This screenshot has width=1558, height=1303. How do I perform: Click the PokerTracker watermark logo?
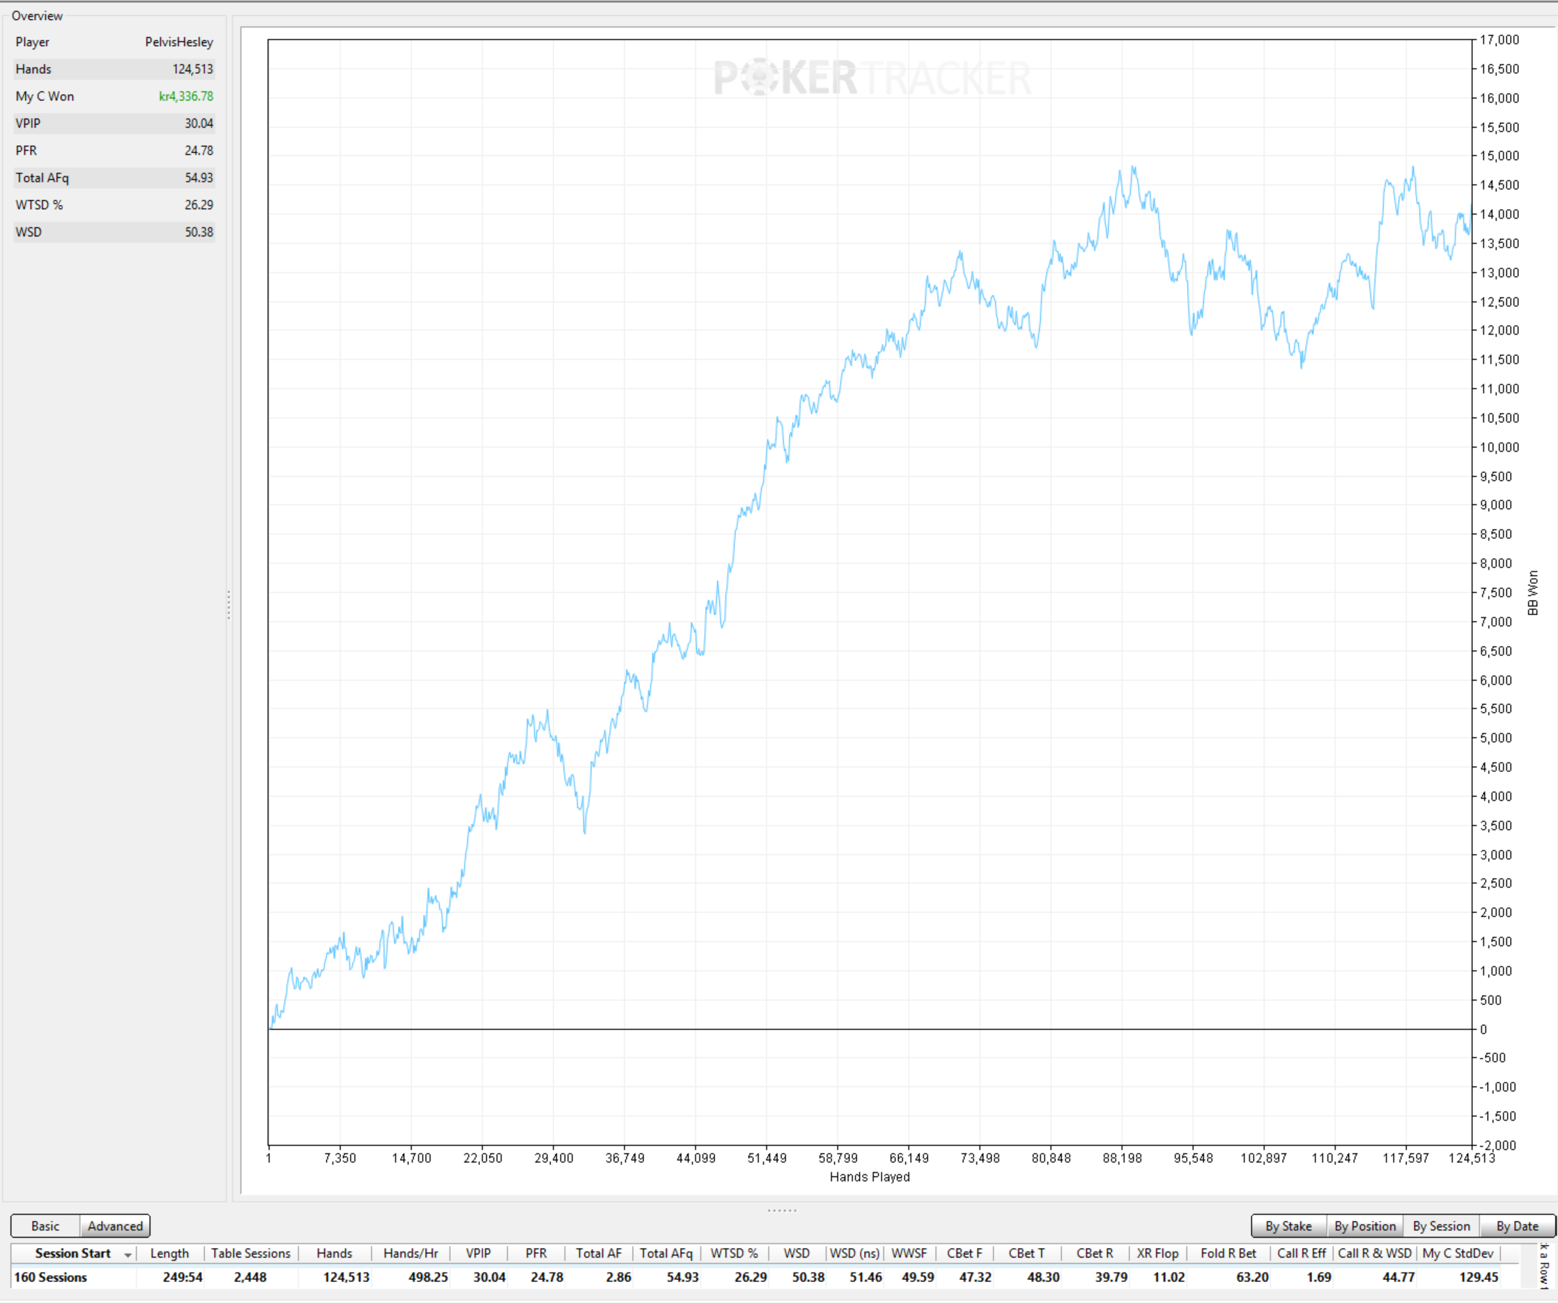coord(872,78)
